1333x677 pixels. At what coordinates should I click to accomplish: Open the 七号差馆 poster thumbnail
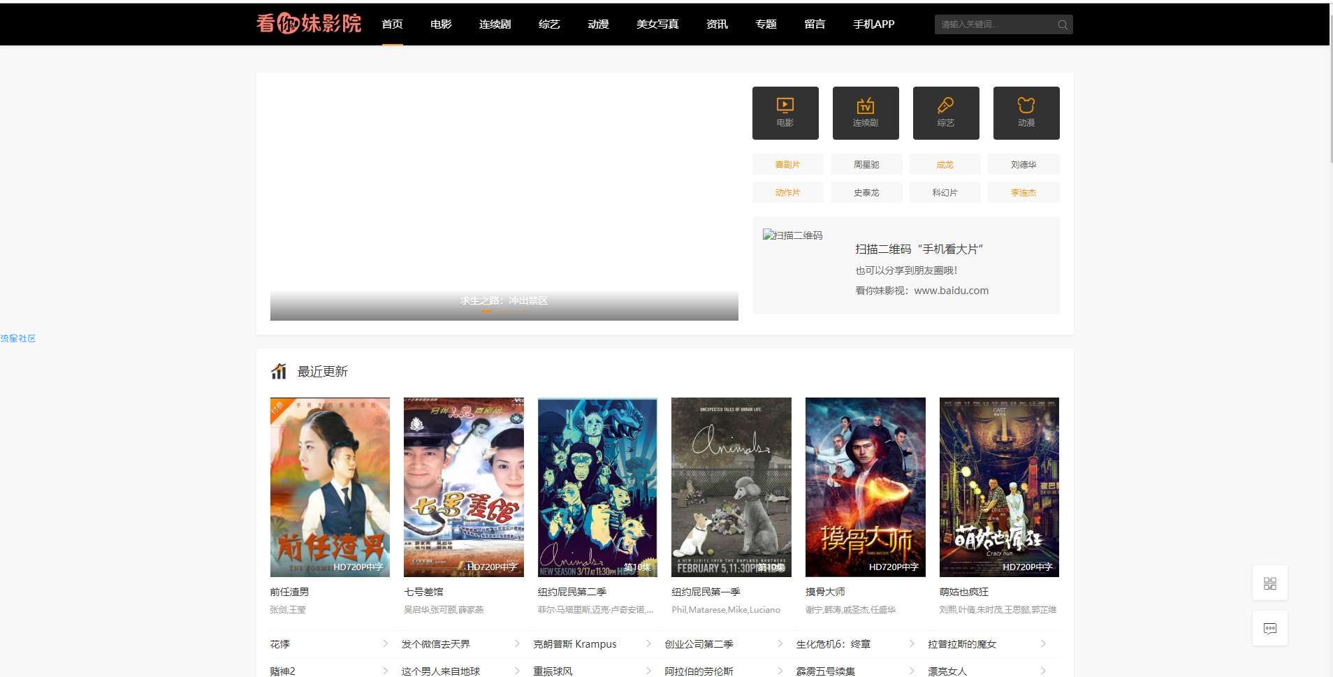[464, 487]
